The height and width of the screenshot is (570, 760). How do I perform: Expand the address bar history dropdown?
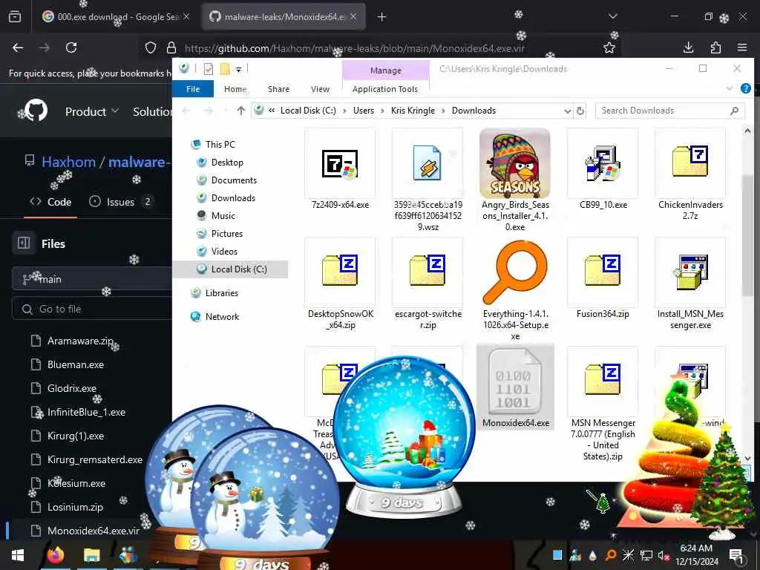pos(567,111)
